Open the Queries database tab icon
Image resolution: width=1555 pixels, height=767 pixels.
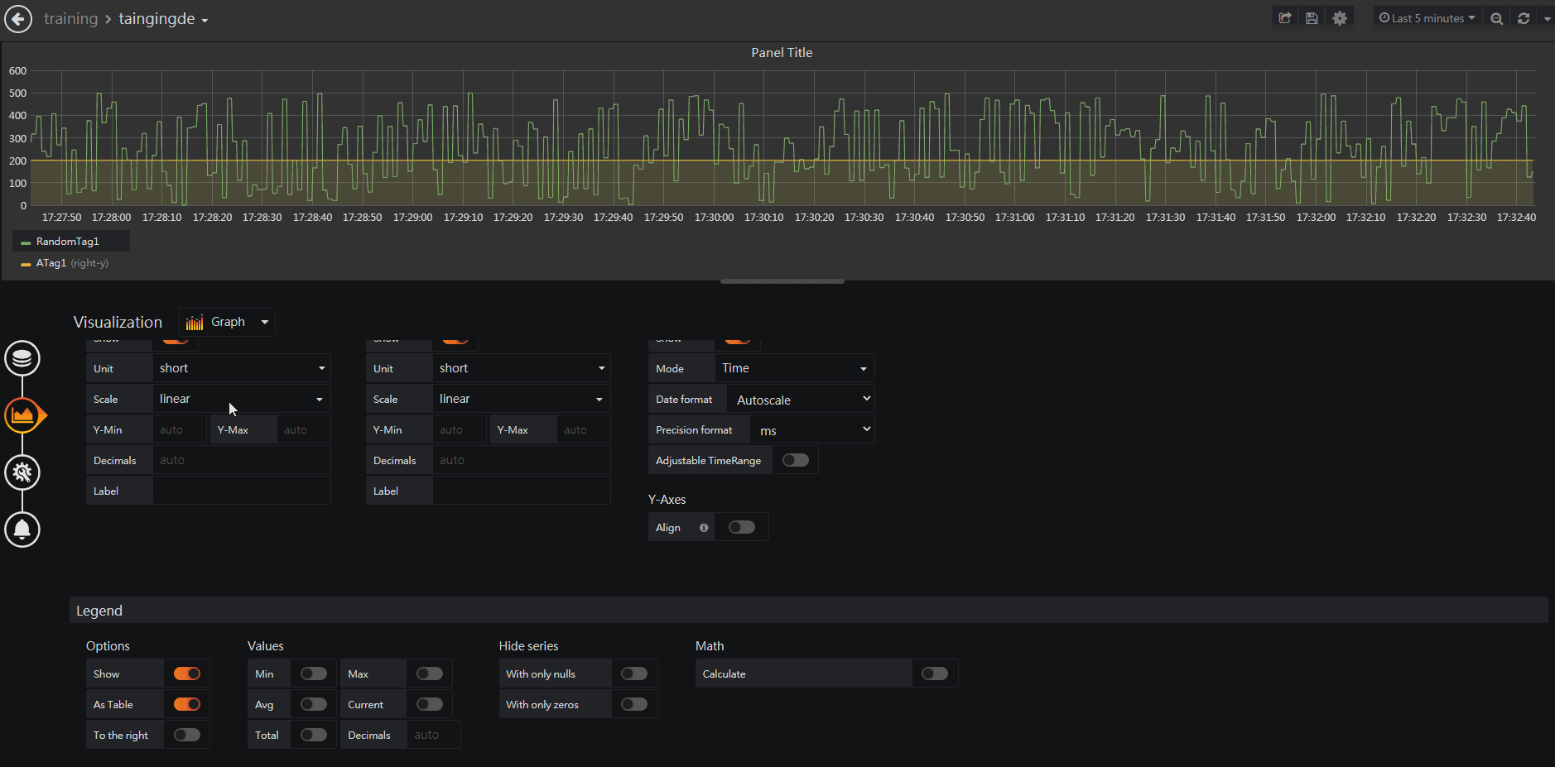coord(22,358)
